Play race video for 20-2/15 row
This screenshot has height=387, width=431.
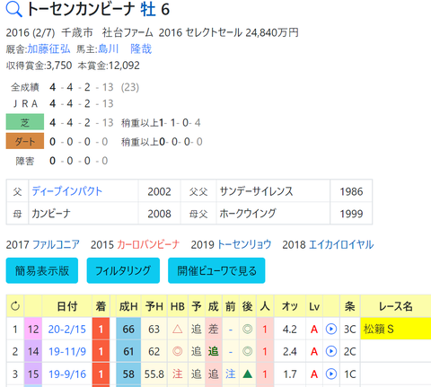(x=331, y=330)
